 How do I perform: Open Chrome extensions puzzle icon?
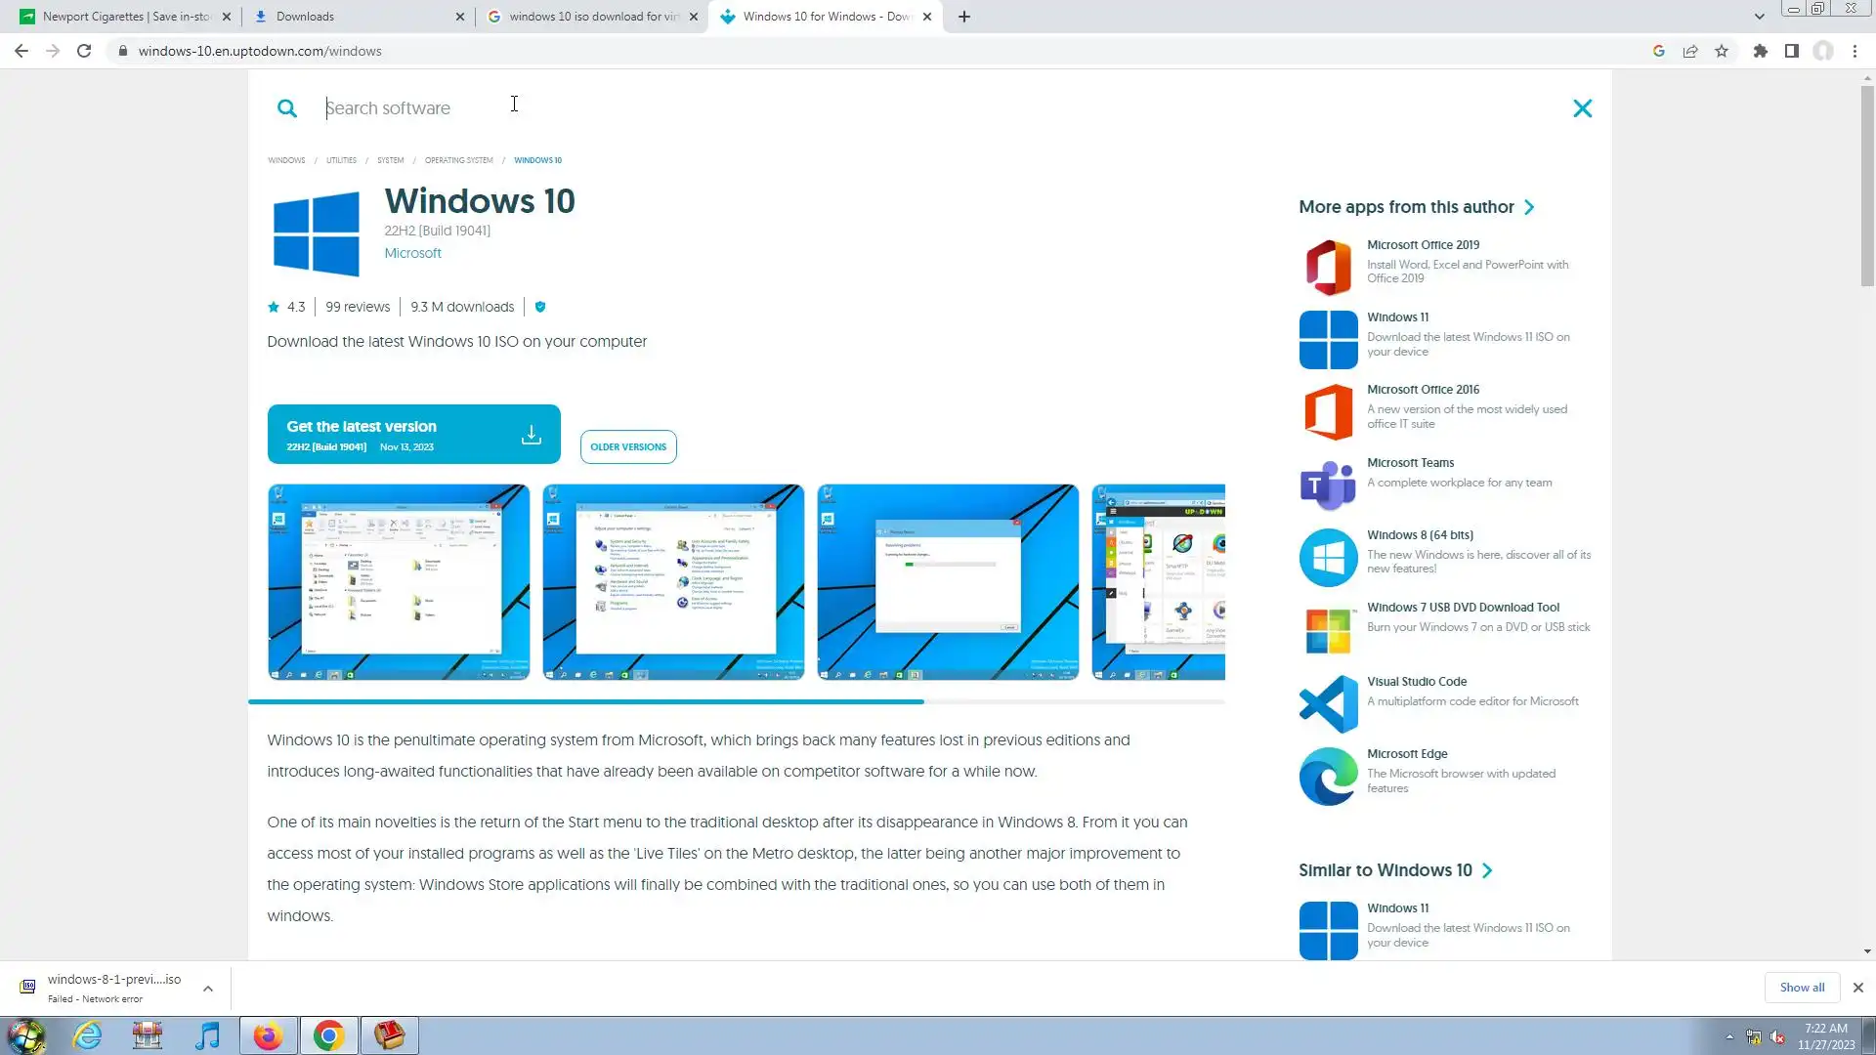1760,51
